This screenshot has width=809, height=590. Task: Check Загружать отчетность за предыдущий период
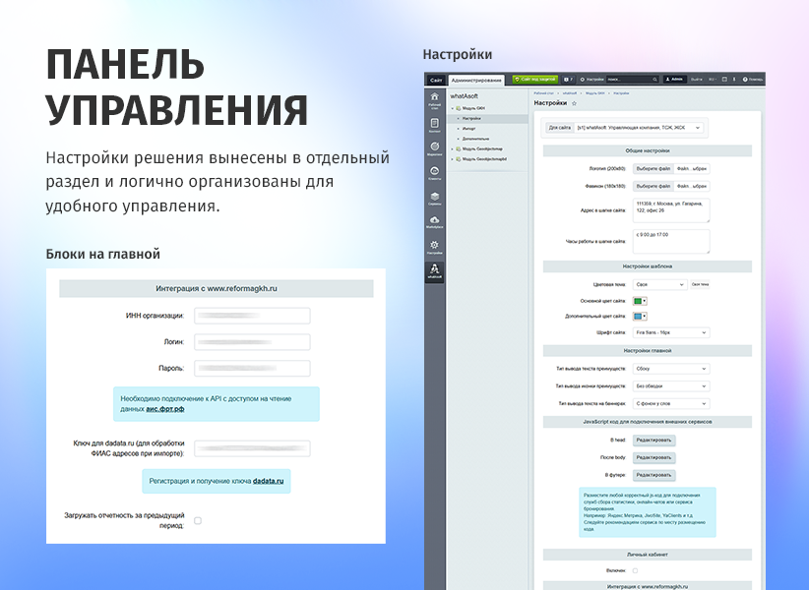click(198, 520)
